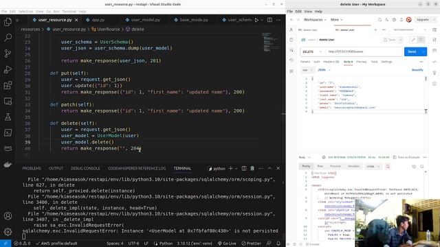Open Remote Explorer in activity bar
Image resolution: width=440 pixels, height=247 pixels.
coord(8,101)
